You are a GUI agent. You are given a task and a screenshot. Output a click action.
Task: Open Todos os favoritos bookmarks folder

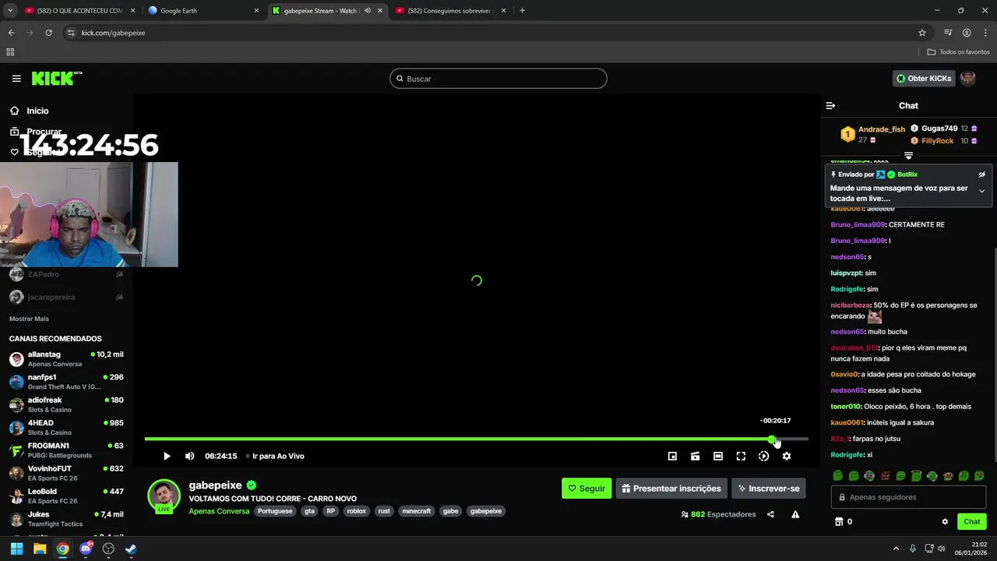[958, 52]
